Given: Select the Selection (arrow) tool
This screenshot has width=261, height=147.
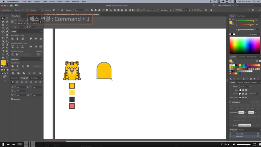Looking at the screenshot, I should click(x=3, y=18).
